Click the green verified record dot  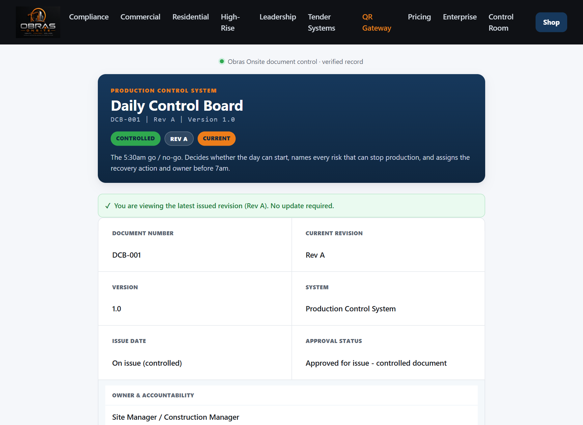pyautogui.click(x=222, y=61)
